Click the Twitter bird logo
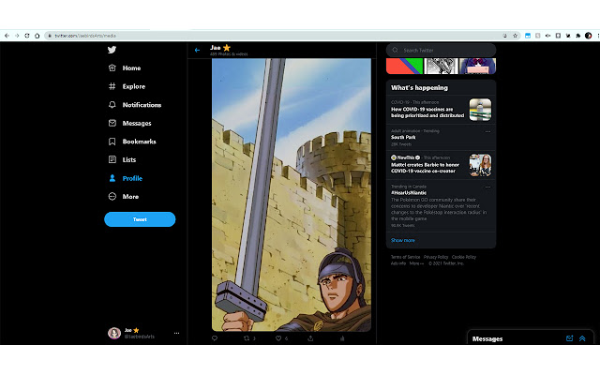 (112, 50)
